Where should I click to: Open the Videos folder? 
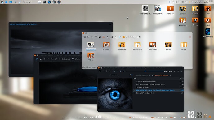(91, 57)
